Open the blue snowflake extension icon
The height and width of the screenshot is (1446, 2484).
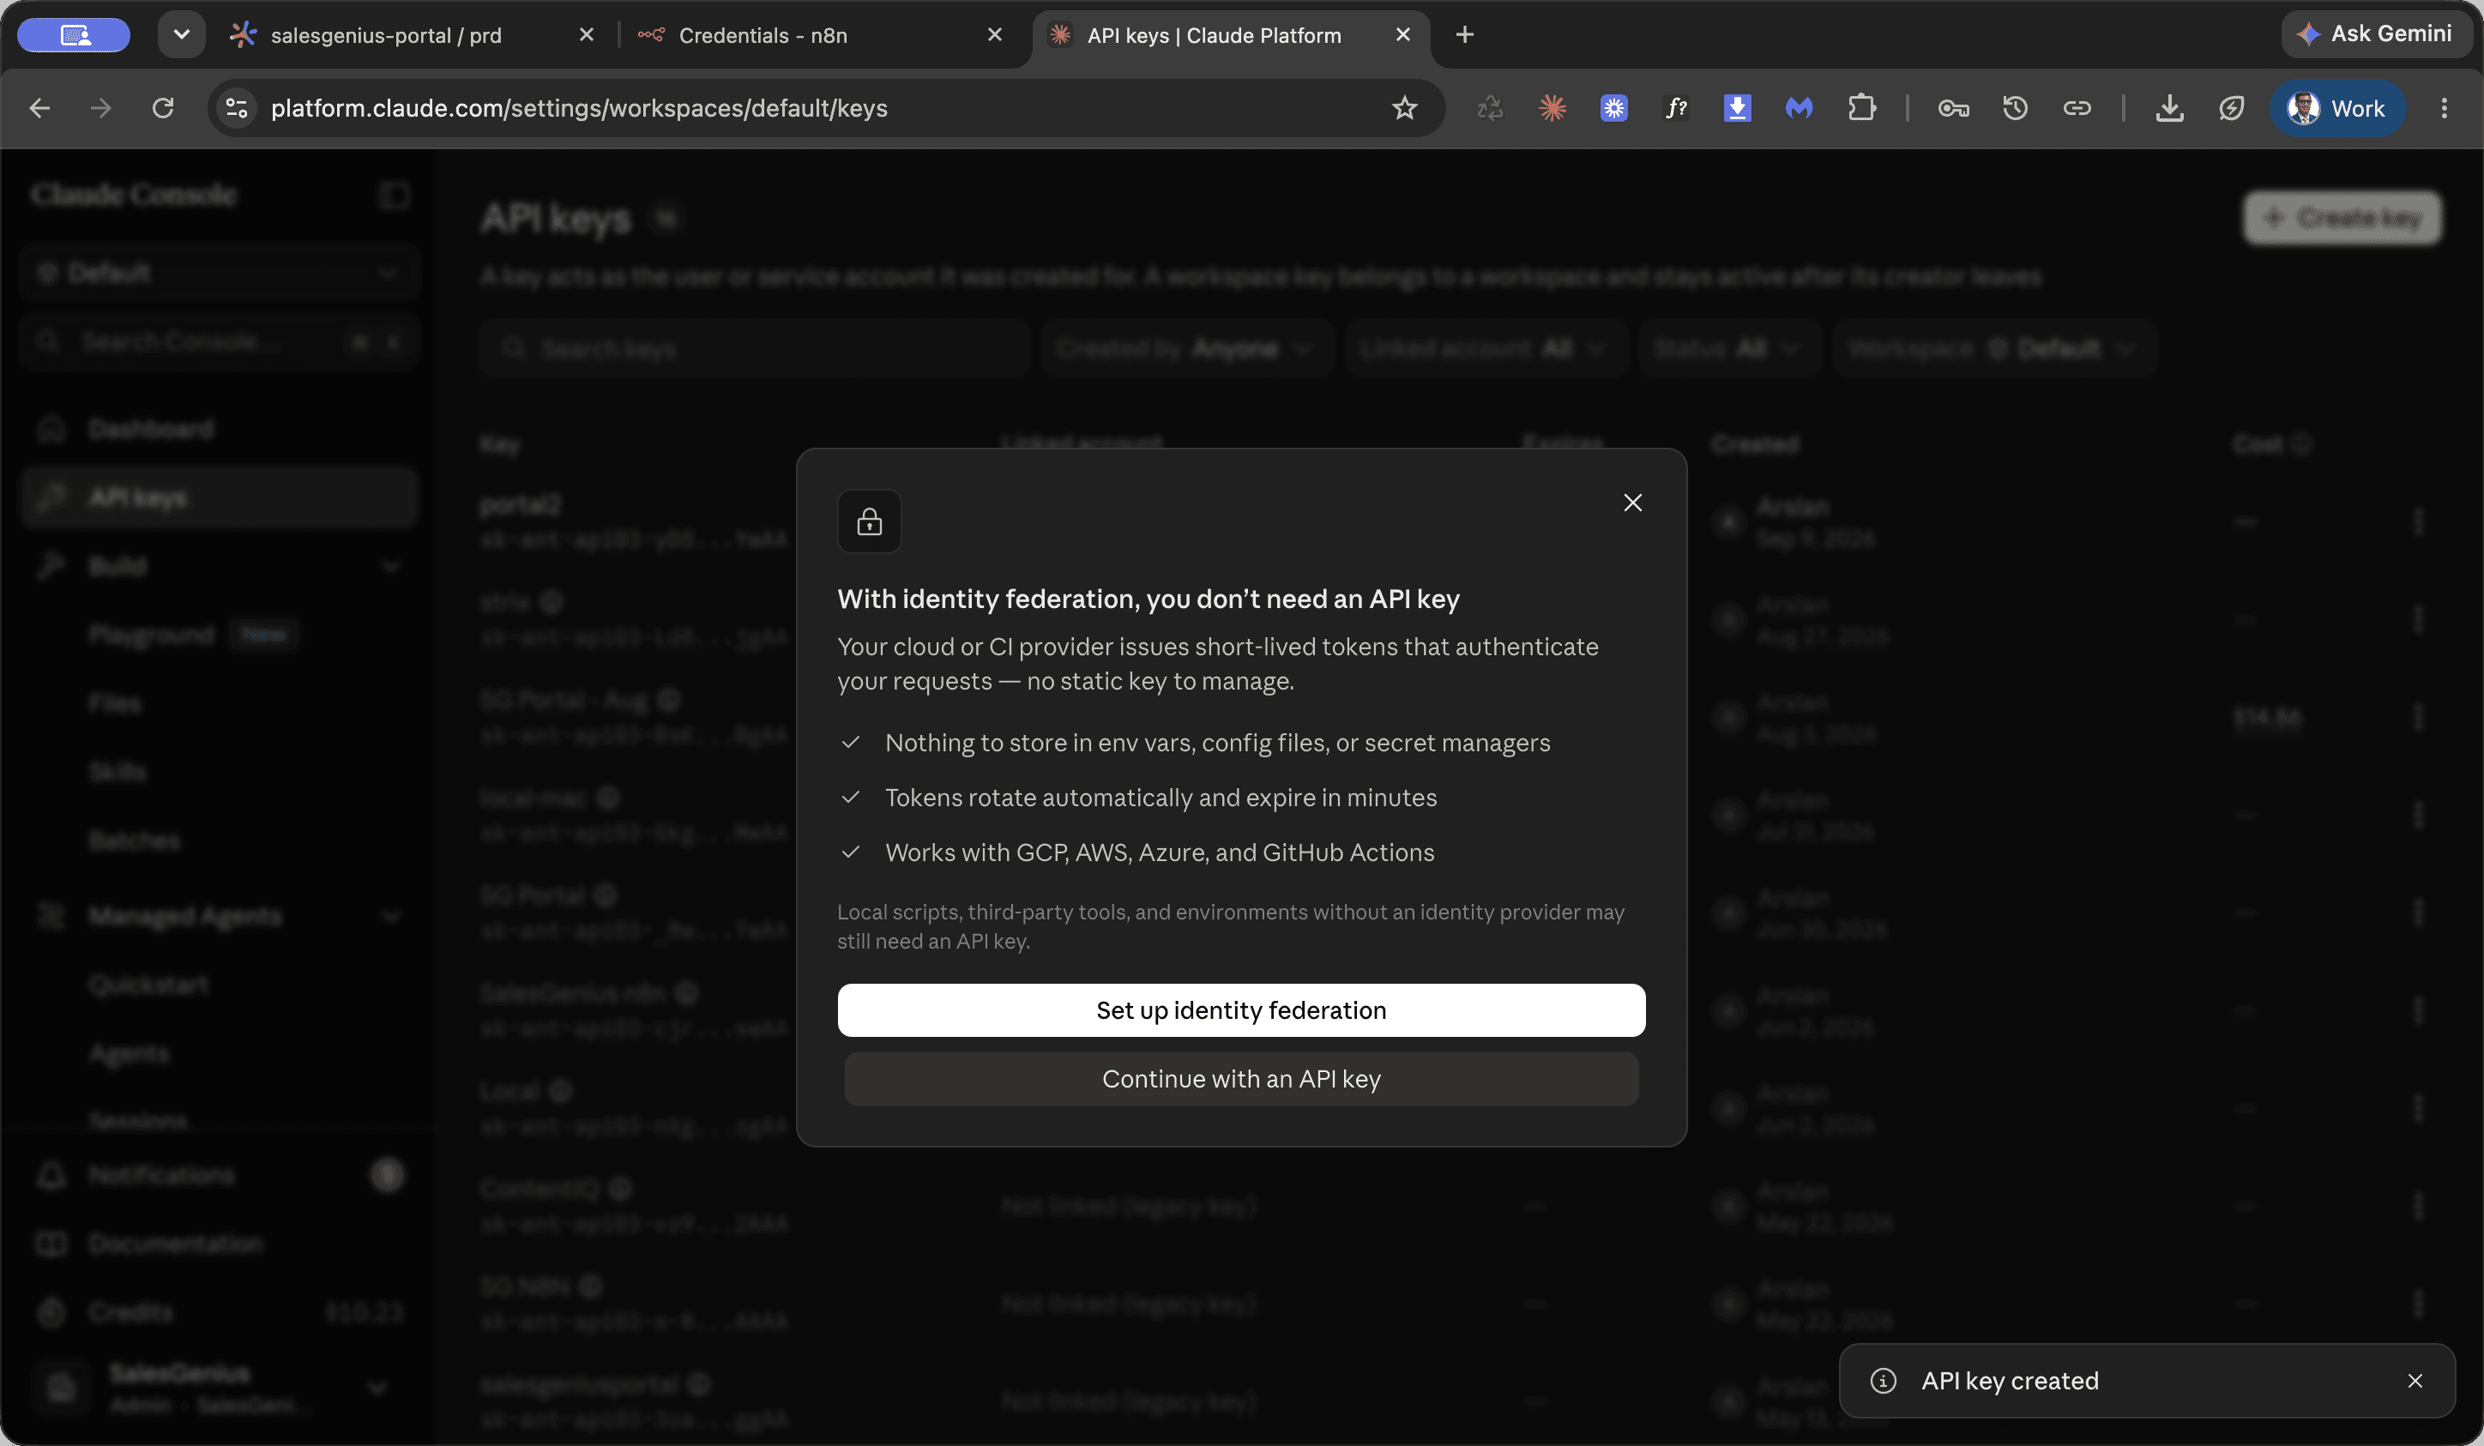(1613, 108)
